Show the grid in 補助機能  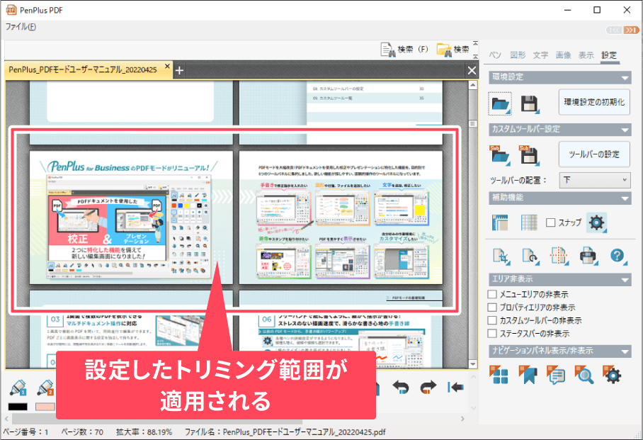(x=529, y=222)
